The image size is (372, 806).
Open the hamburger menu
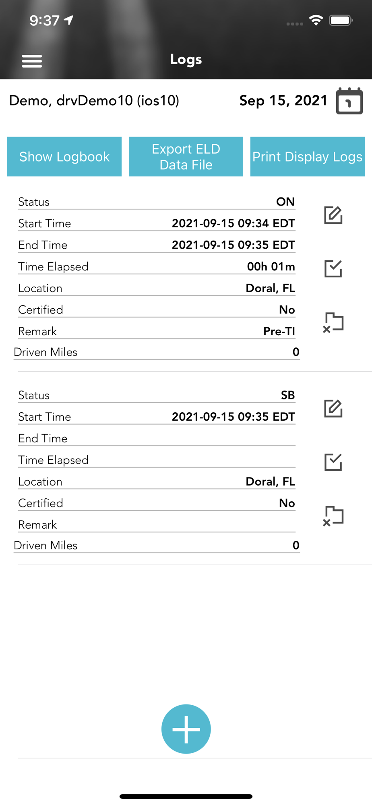(32, 61)
